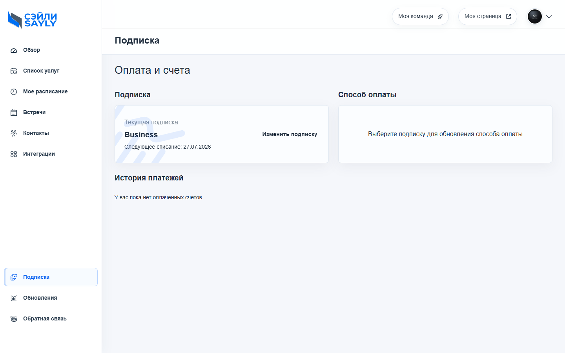The image size is (565, 353).
Task: Click the Контакты people icon
Action: [x=14, y=133]
